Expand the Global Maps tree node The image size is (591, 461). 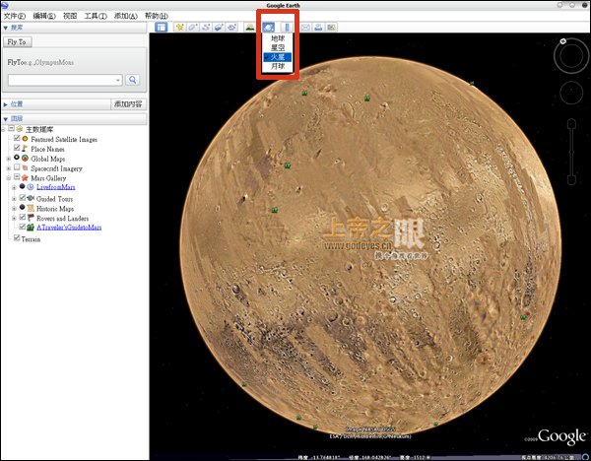click(9, 159)
